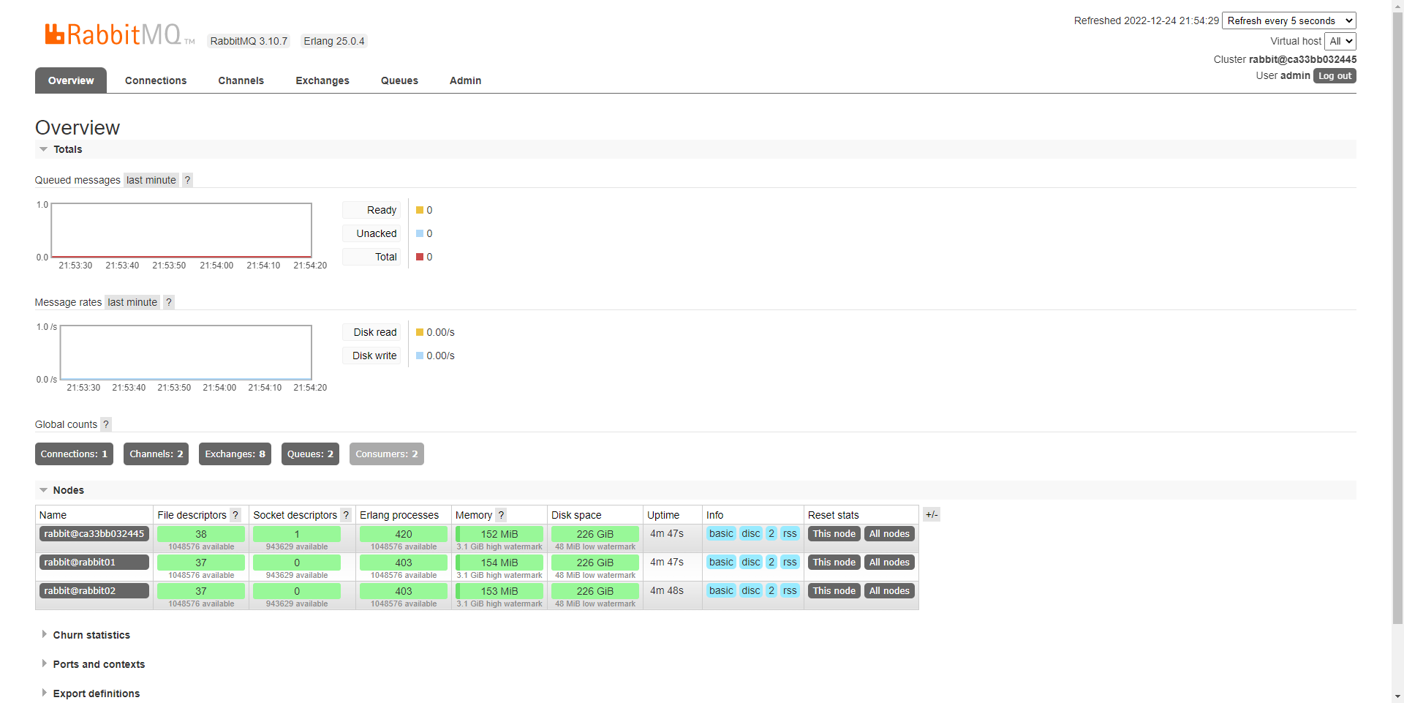The image size is (1404, 703).
Task: Expand the Churn statistics section
Action: [x=91, y=635]
